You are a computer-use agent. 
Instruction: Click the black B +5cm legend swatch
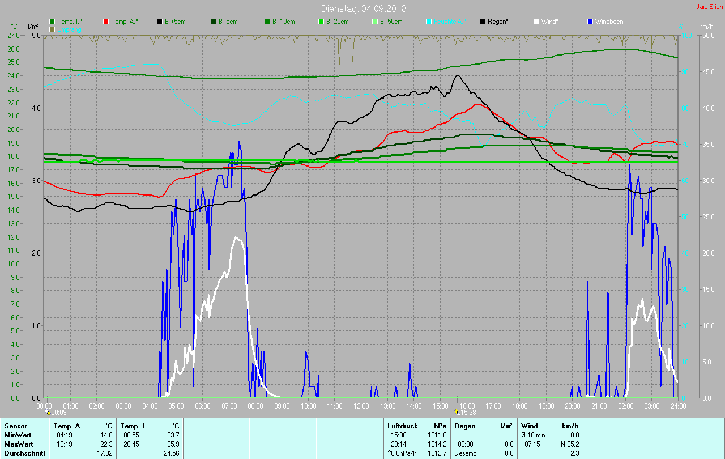click(x=160, y=22)
